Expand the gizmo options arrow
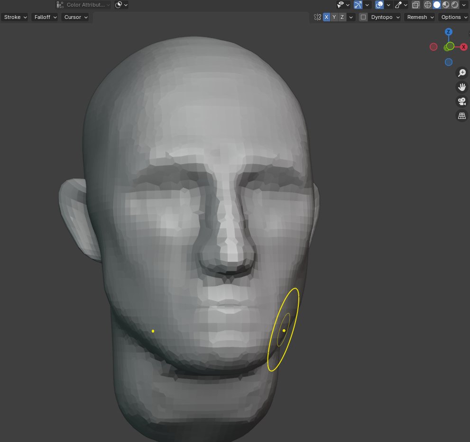Image resolution: width=470 pixels, height=442 pixels. [367, 5]
